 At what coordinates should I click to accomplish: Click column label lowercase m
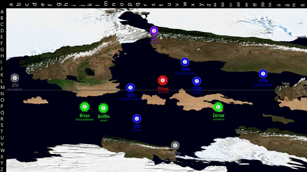pos(106,4)
